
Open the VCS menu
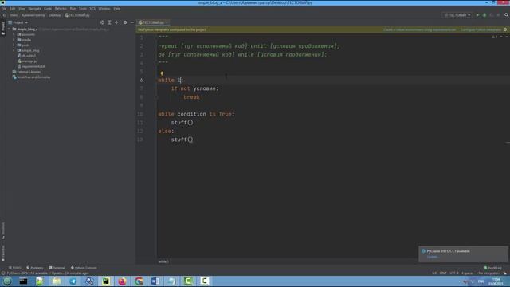tap(92, 9)
